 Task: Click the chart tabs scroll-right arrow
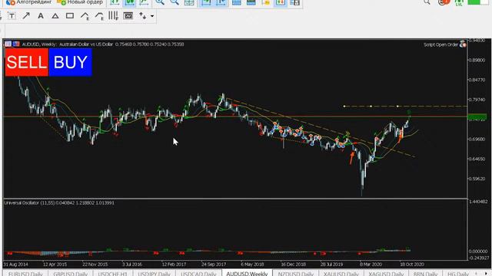coord(487,274)
